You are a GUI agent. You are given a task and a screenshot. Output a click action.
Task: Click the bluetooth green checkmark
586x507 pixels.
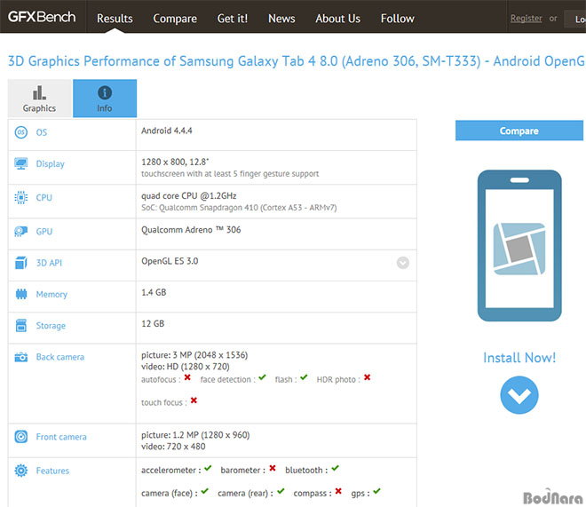tap(336, 468)
